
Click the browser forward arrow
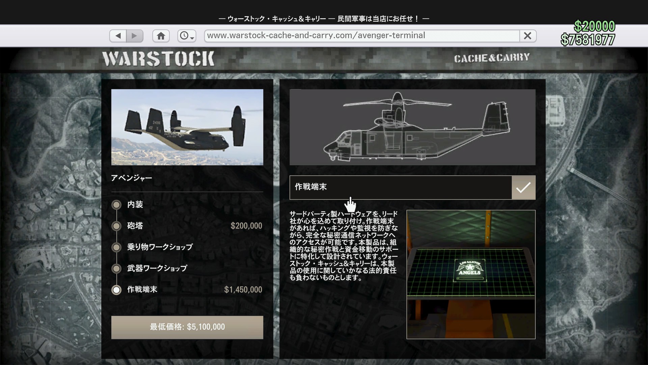pyautogui.click(x=134, y=36)
